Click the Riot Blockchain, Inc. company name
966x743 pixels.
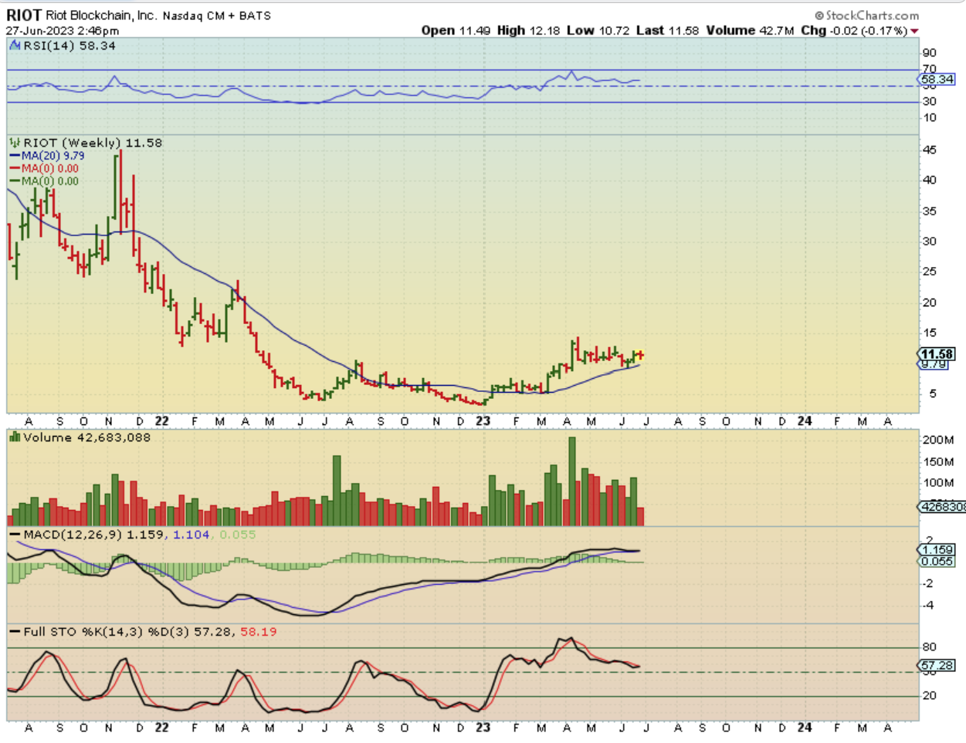[101, 15]
